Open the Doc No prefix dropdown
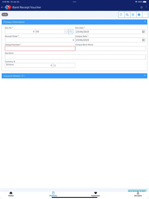 tap(20, 31)
